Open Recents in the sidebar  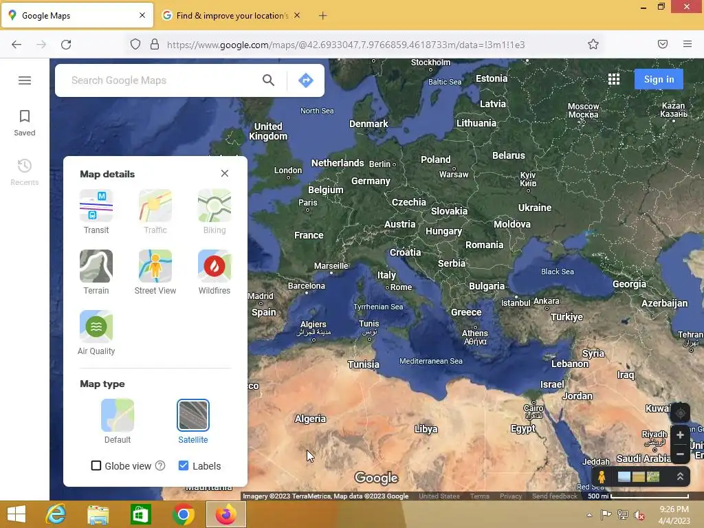(25, 173)
